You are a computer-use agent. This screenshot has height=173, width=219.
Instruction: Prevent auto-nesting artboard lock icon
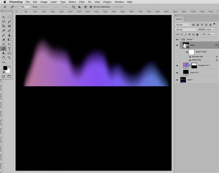point(194,35)
